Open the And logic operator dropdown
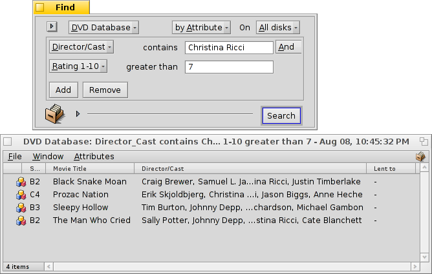The width and height of the screenshot is (432, 274). coord(288,47)
